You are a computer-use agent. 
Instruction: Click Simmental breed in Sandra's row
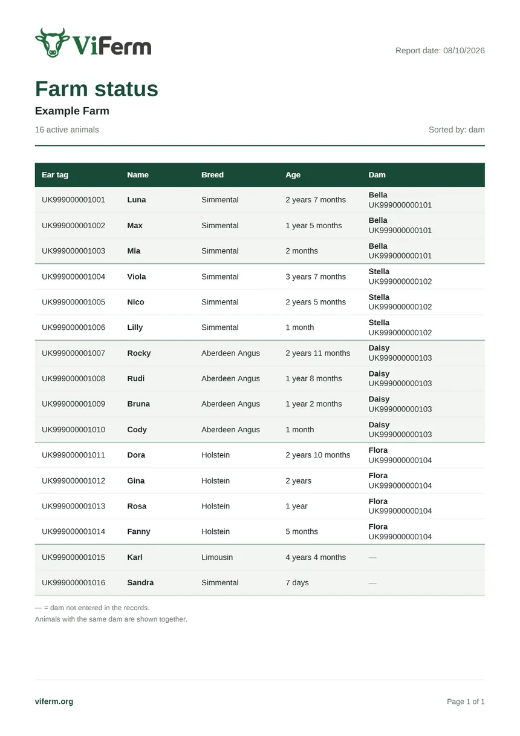coord(220,582)
